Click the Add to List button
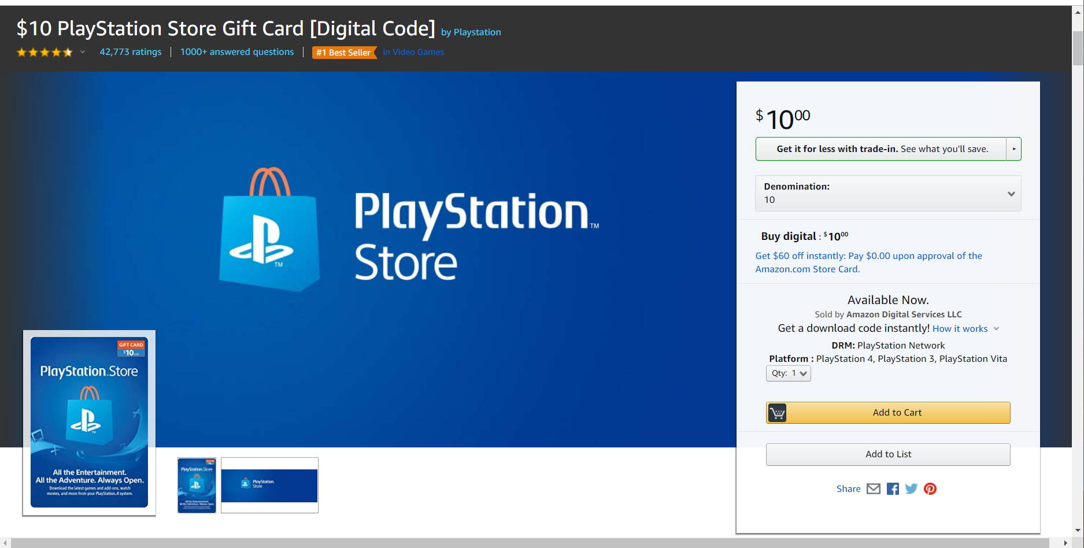Image resolution: width=1084 pixels, height=548 pixels. [887, 454]
